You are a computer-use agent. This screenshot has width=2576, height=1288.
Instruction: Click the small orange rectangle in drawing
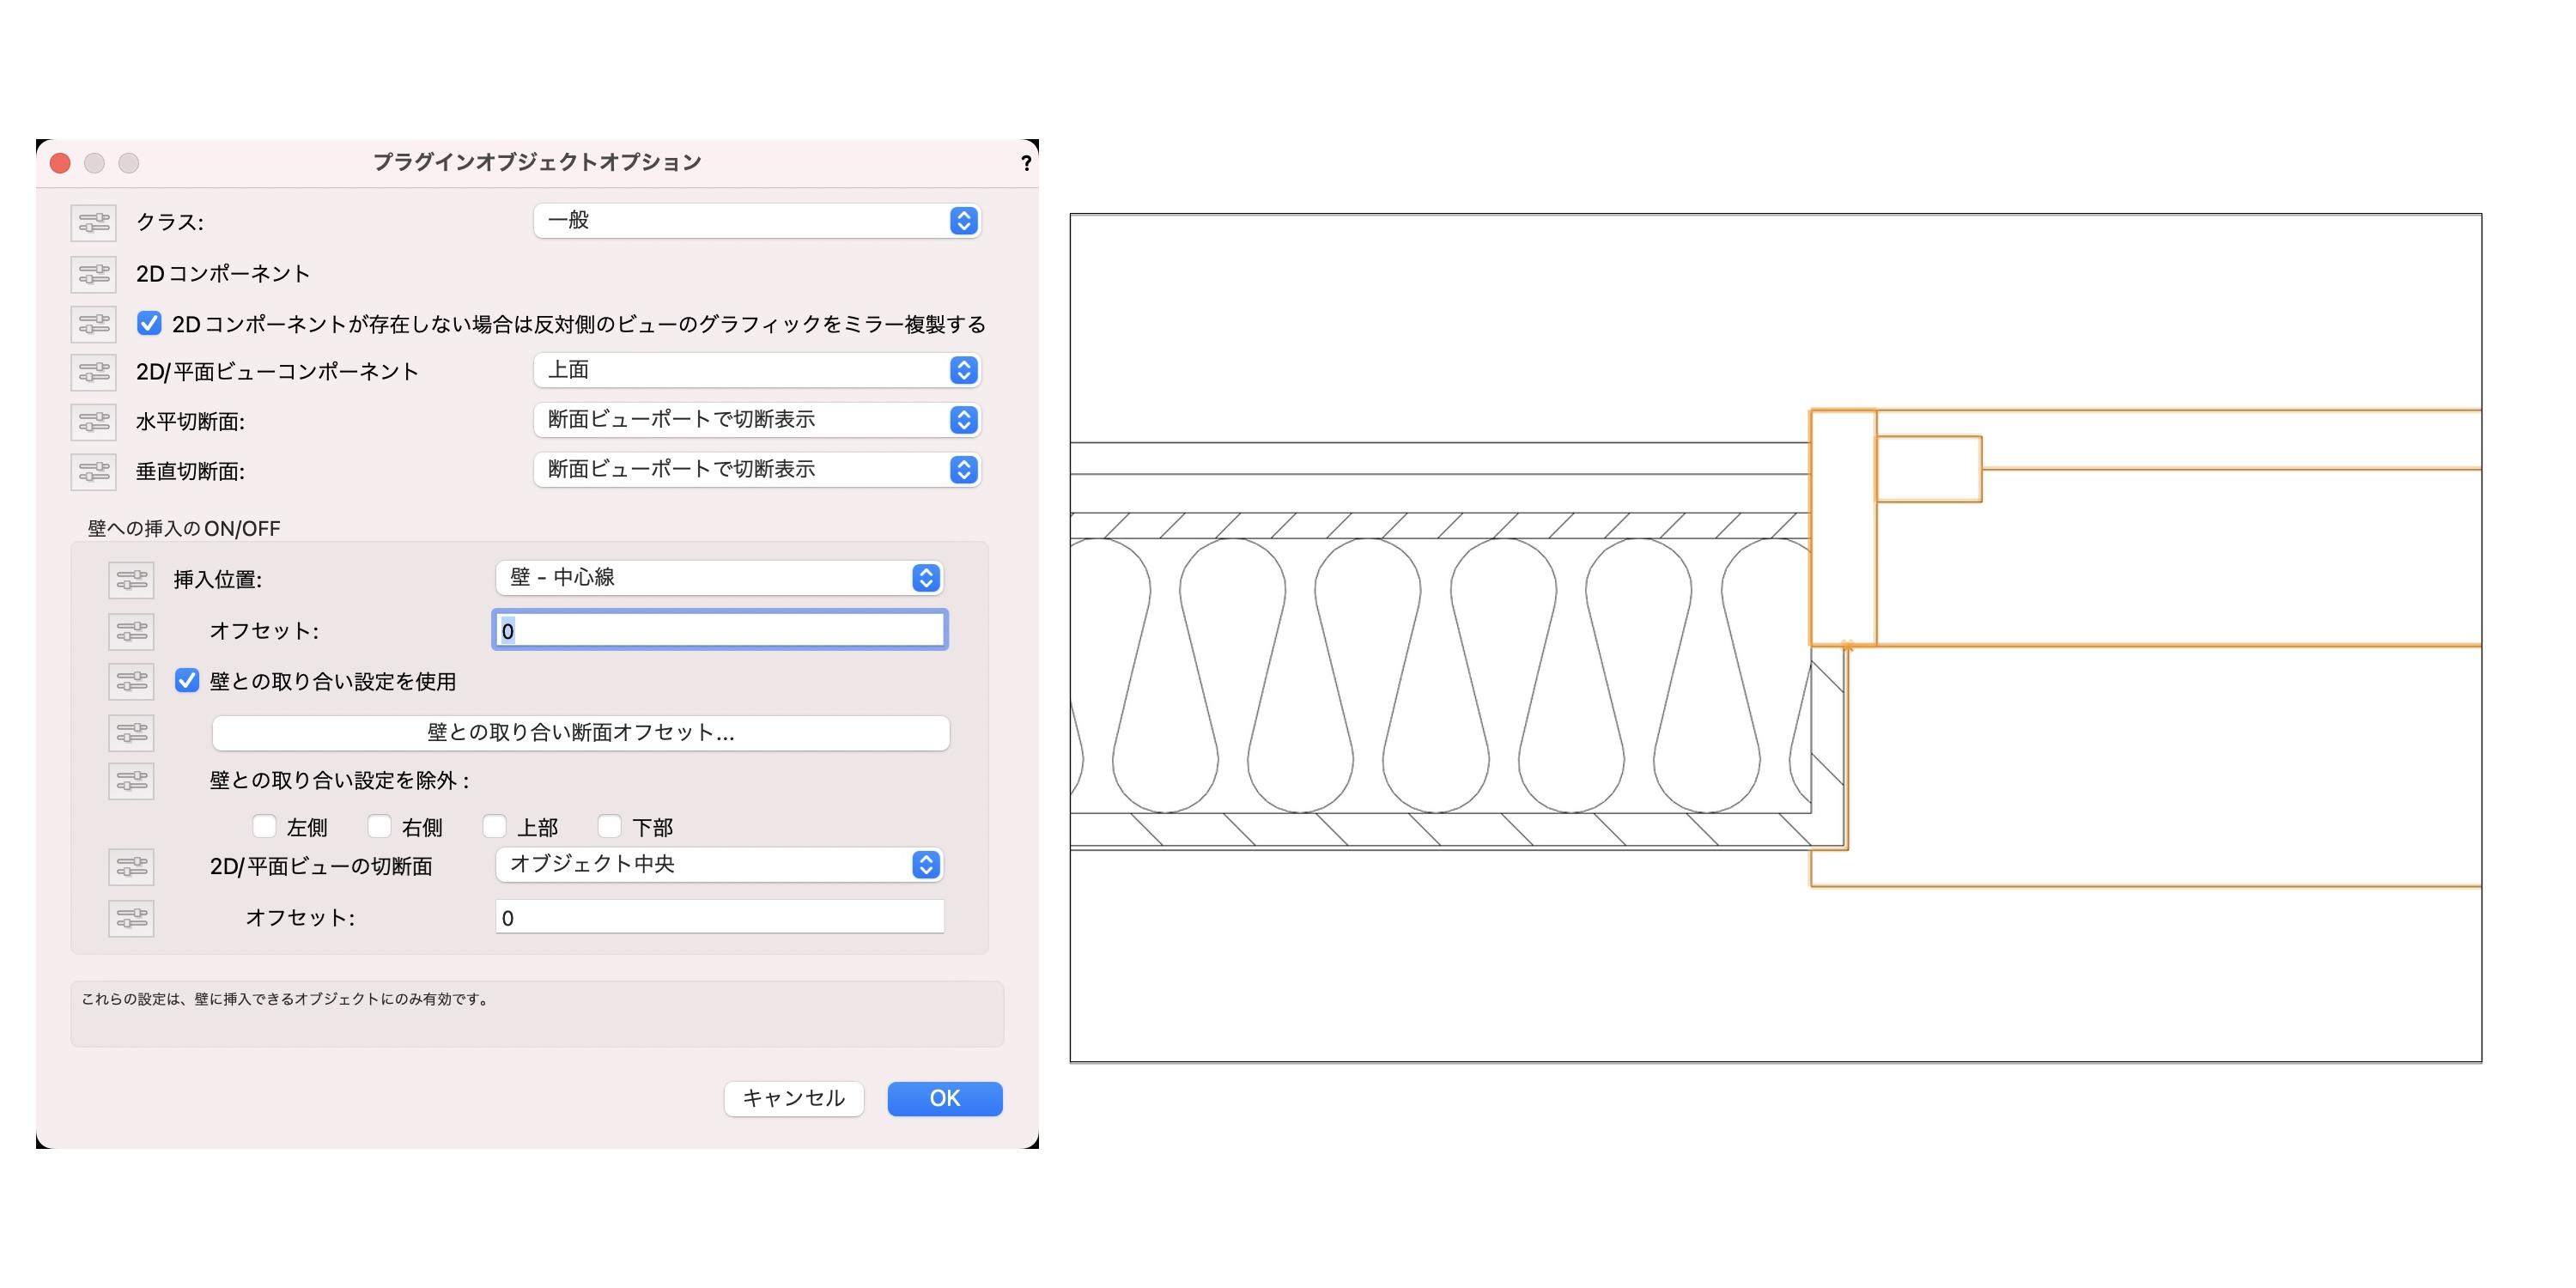point(1929,469)
